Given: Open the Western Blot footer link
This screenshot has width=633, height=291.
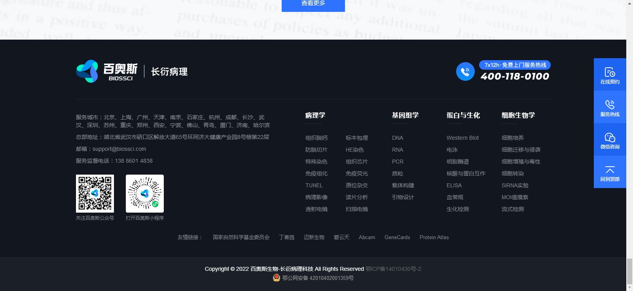Looking at the screenshot, I should pyautogui.click(x=462, y=138).
